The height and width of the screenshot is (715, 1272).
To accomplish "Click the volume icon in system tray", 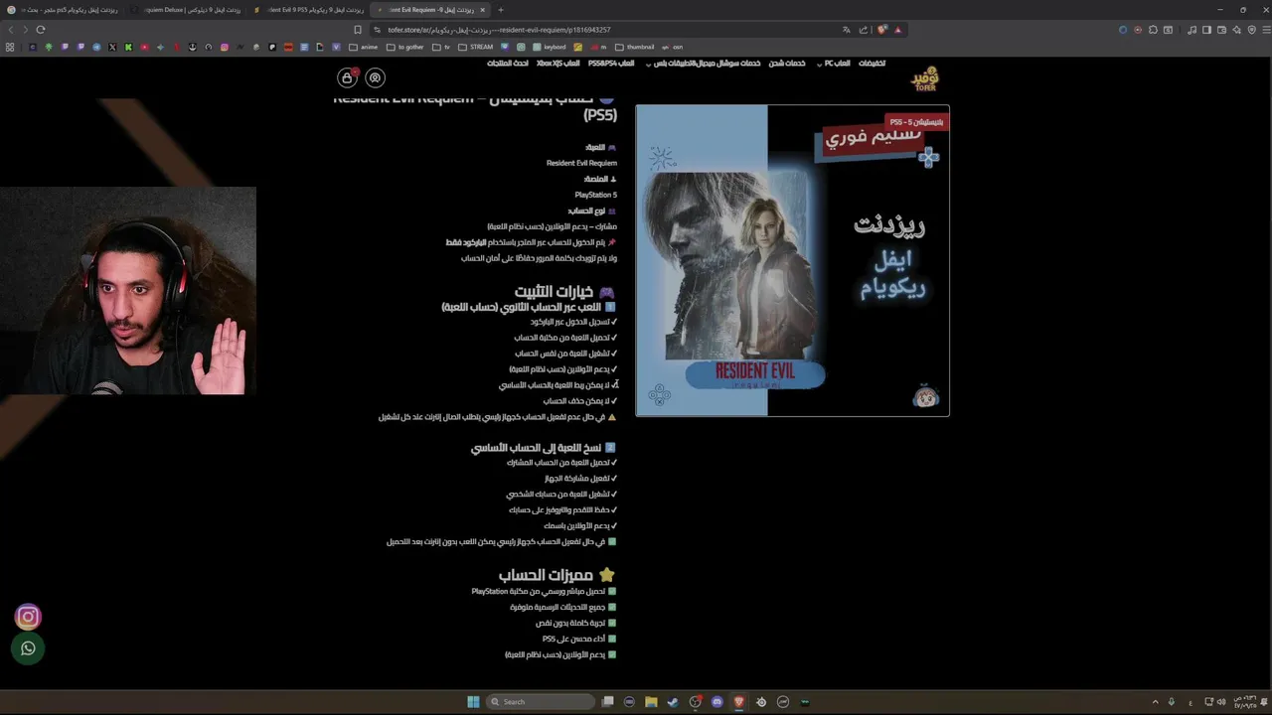I will click(1221, 702).
